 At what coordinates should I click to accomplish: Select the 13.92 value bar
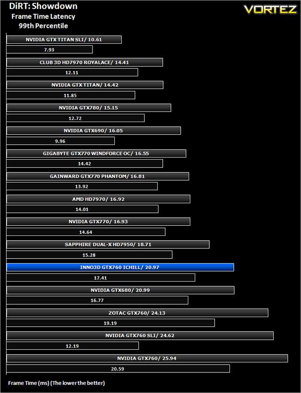(x=82, y=186)
